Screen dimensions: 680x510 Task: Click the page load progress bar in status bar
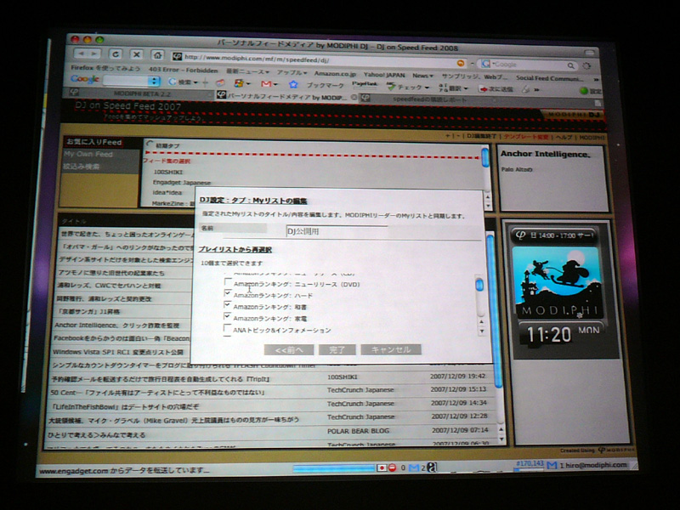tap(333, 468)
